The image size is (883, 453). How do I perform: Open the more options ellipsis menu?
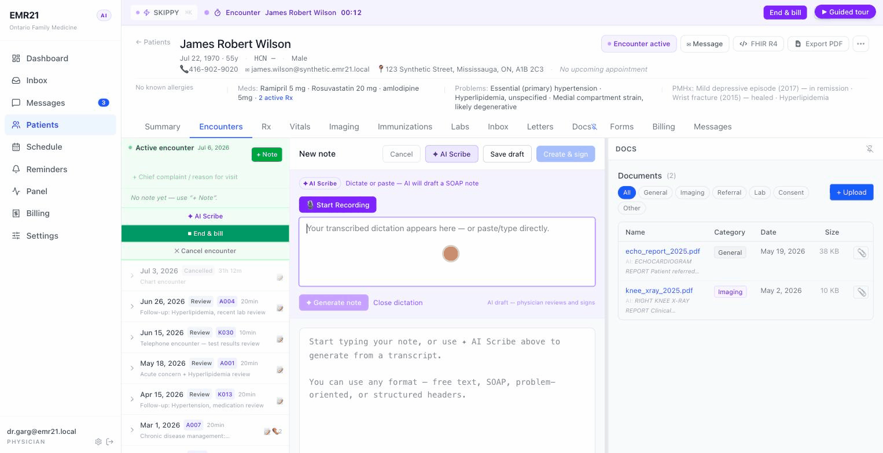coord(860,44)
